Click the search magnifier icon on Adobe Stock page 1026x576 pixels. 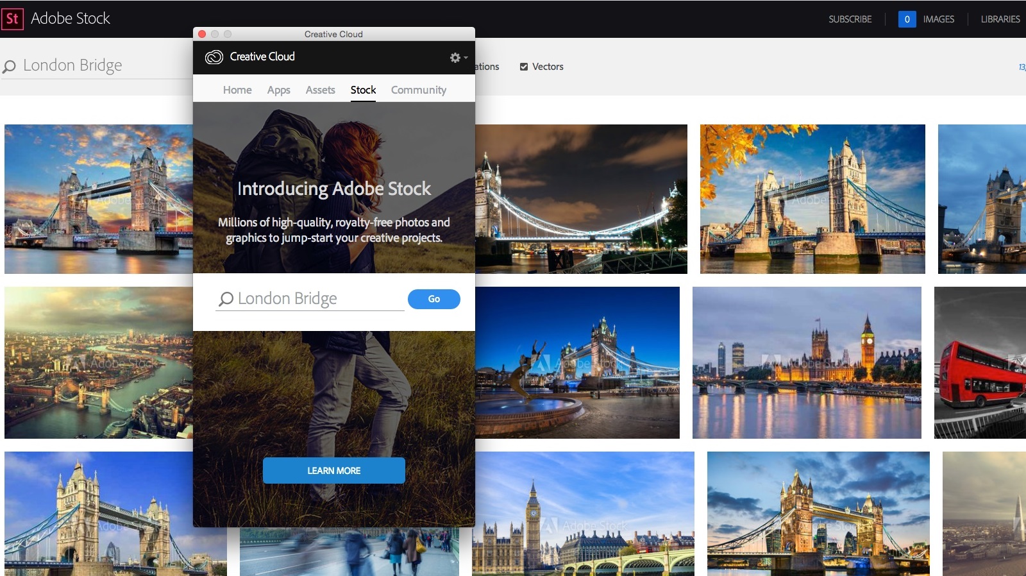[x=10, y=66]
